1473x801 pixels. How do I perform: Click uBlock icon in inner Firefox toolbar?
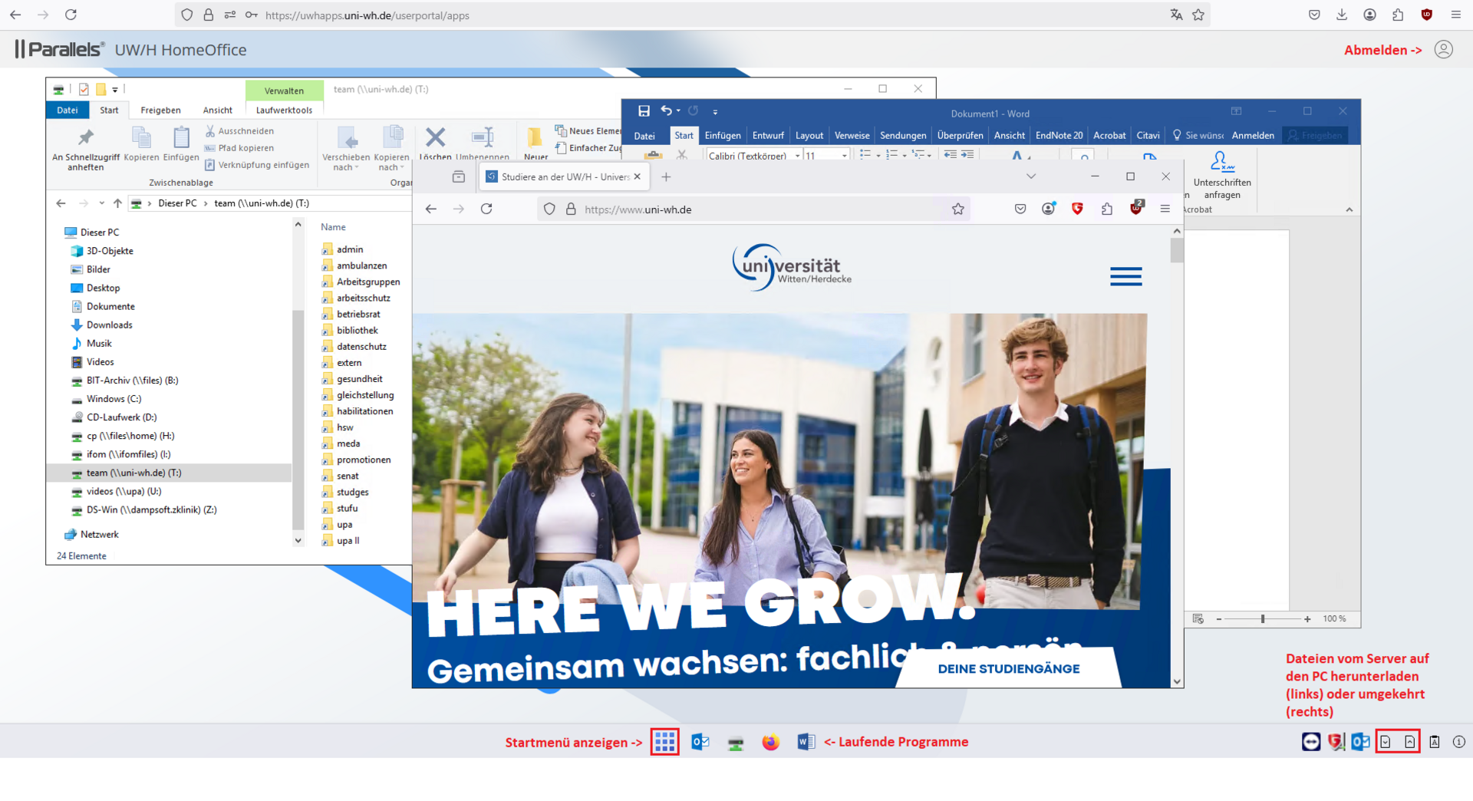click(1136, 208)
